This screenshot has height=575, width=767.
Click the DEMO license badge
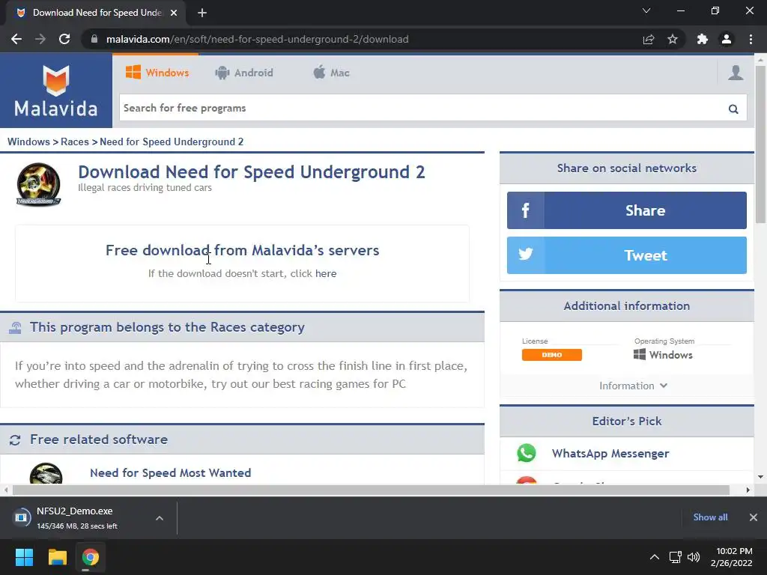552,355
